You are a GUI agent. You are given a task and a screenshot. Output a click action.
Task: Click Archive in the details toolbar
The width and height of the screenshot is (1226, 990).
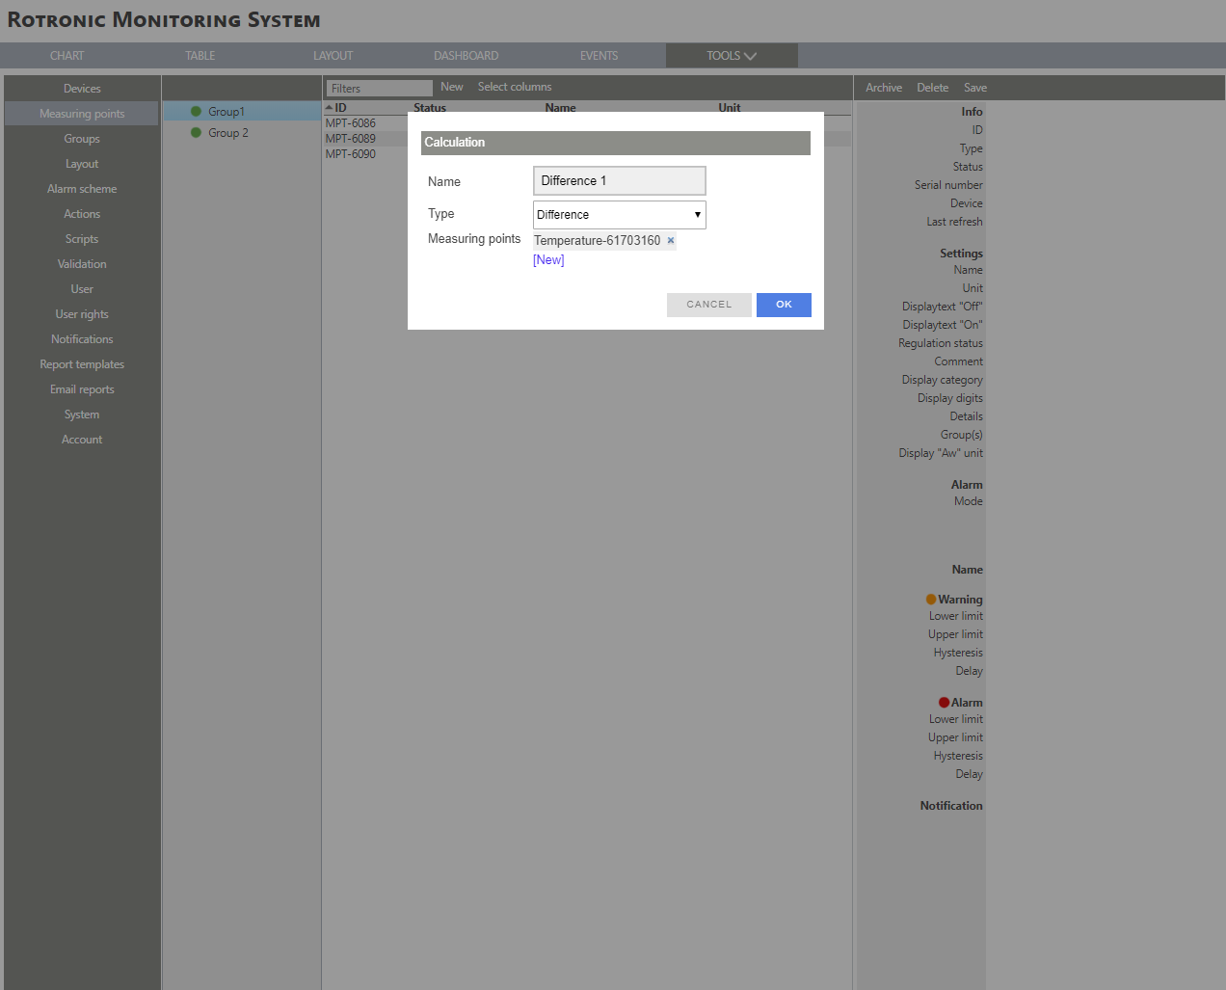coord(884,88)
